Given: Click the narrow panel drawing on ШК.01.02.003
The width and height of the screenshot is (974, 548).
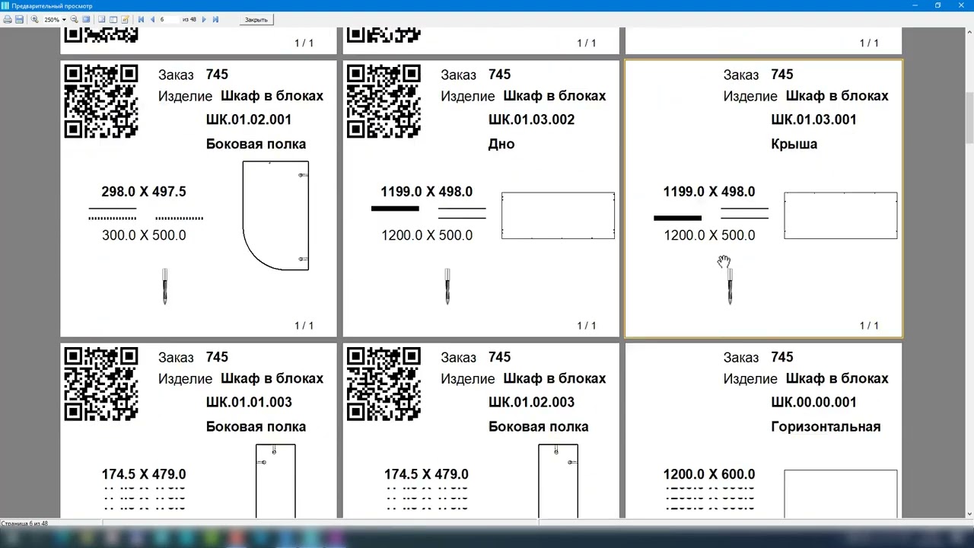Looking at the screenshot, I should pyautogui.click(x=558, y=481).
